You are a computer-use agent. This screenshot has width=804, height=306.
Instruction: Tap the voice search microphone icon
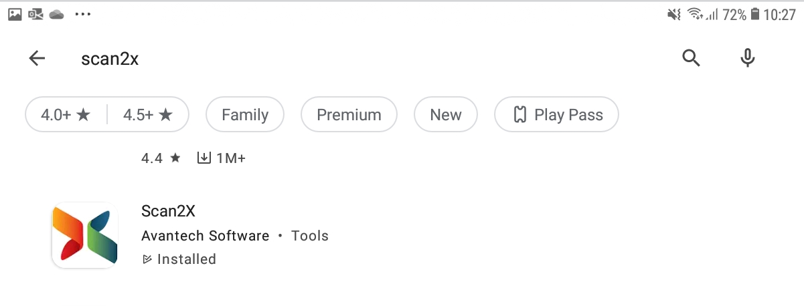coord(747,59)
